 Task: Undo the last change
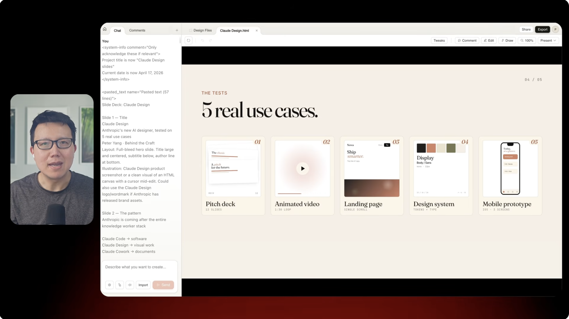pyautogui.click(x=202, y=40)
